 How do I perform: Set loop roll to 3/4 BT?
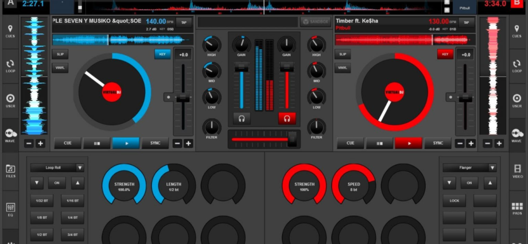pyautogui.click(x=72, y=235)
